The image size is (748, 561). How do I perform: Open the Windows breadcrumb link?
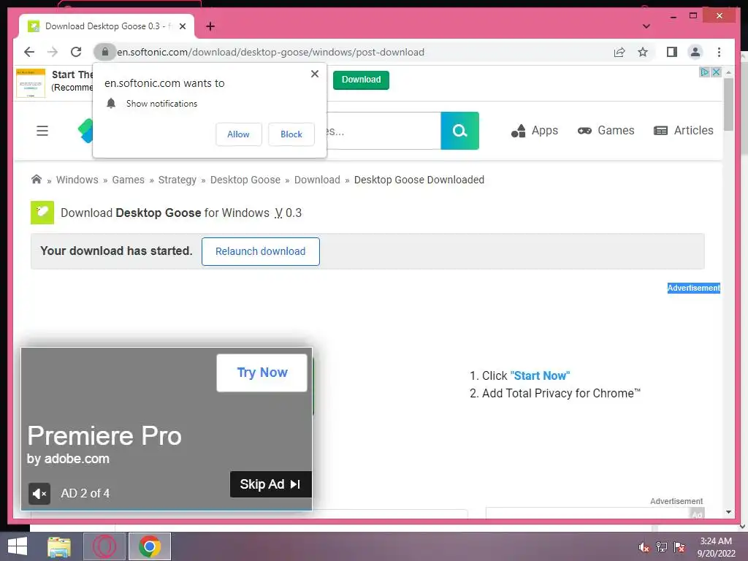click(x=77, y=180)
